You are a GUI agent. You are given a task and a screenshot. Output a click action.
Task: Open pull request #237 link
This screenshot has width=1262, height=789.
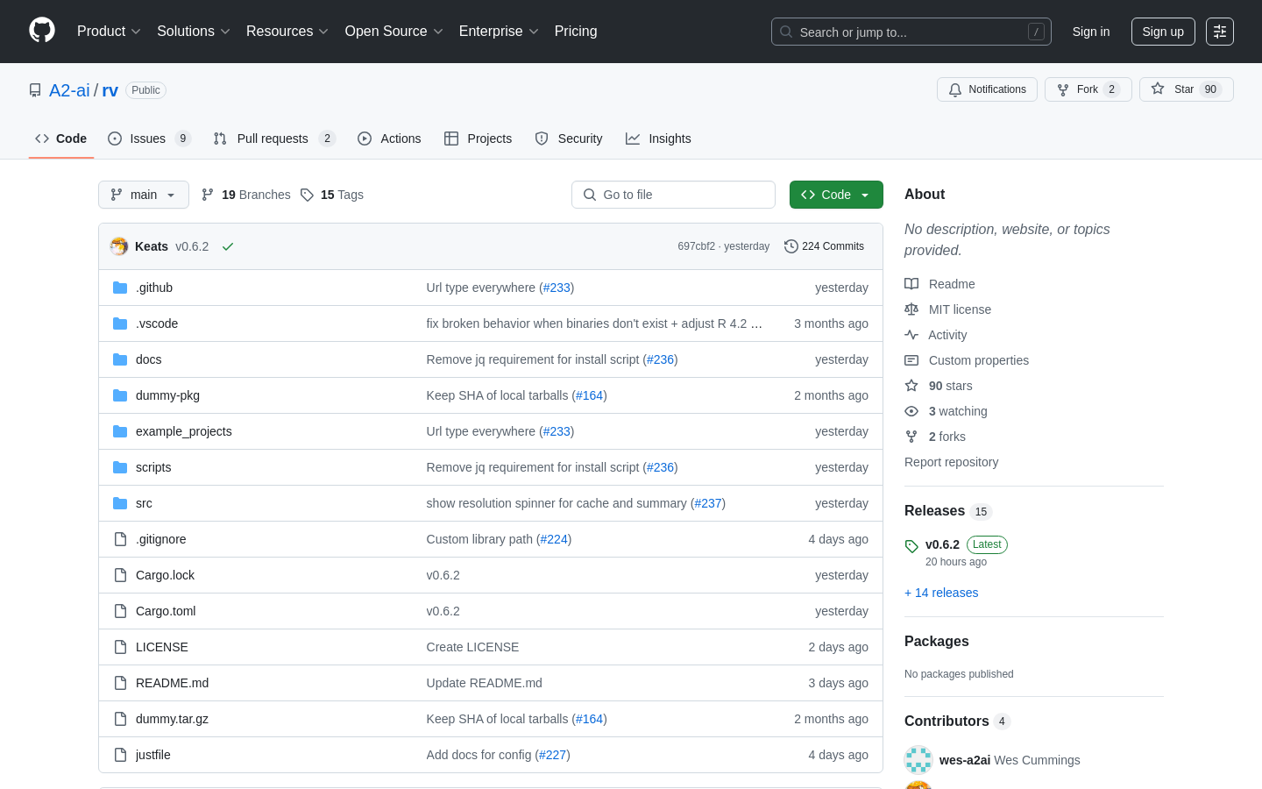tap(708, 503)
